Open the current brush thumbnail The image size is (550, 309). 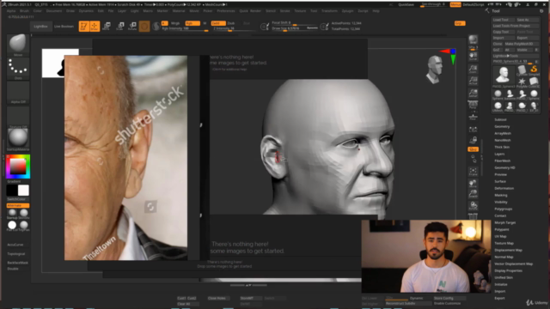(x=18, y=45)
